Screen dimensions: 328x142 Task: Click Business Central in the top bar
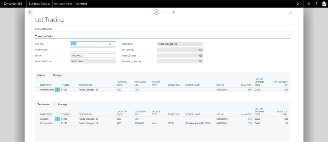[x=39, y=4]
